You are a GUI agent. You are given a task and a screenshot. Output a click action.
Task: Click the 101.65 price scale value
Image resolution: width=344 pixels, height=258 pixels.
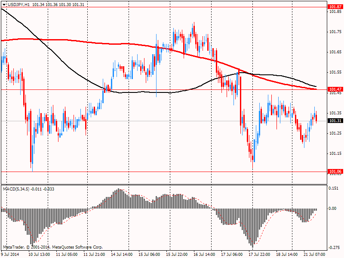point(335,52)
